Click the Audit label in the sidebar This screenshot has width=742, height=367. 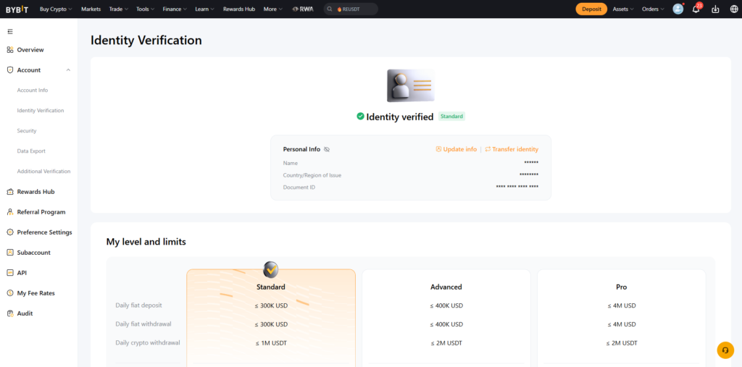[25, 313]
